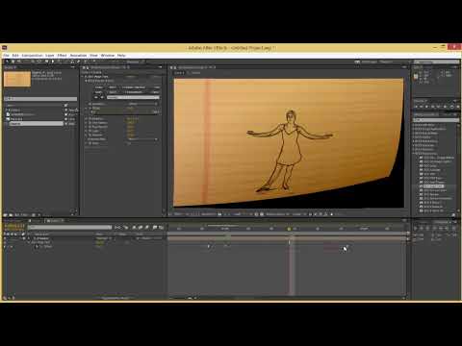The width and height of the screenshot is (462, 346).
Task: Toggle draft 3D icon in timeline header
Action: [x=126, y=228]
